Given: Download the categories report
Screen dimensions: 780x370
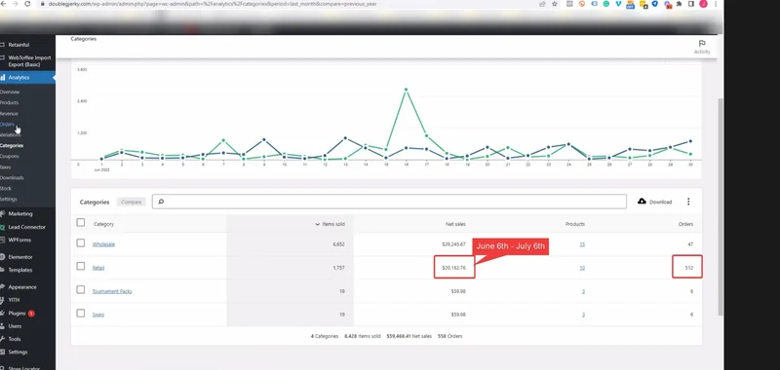Looking at the screenshot, I should pos(654,202).
